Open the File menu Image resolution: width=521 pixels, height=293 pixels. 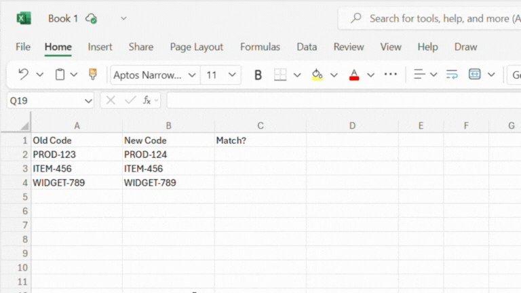click(23, 47)
